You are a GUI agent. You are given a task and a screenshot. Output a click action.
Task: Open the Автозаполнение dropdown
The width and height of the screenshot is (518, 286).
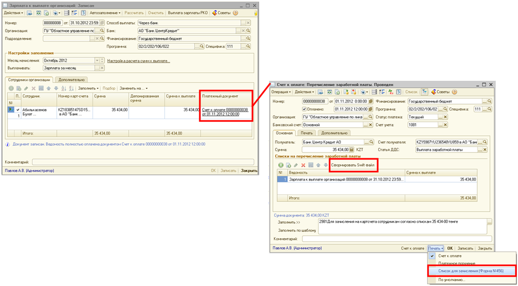coord(105,12)
